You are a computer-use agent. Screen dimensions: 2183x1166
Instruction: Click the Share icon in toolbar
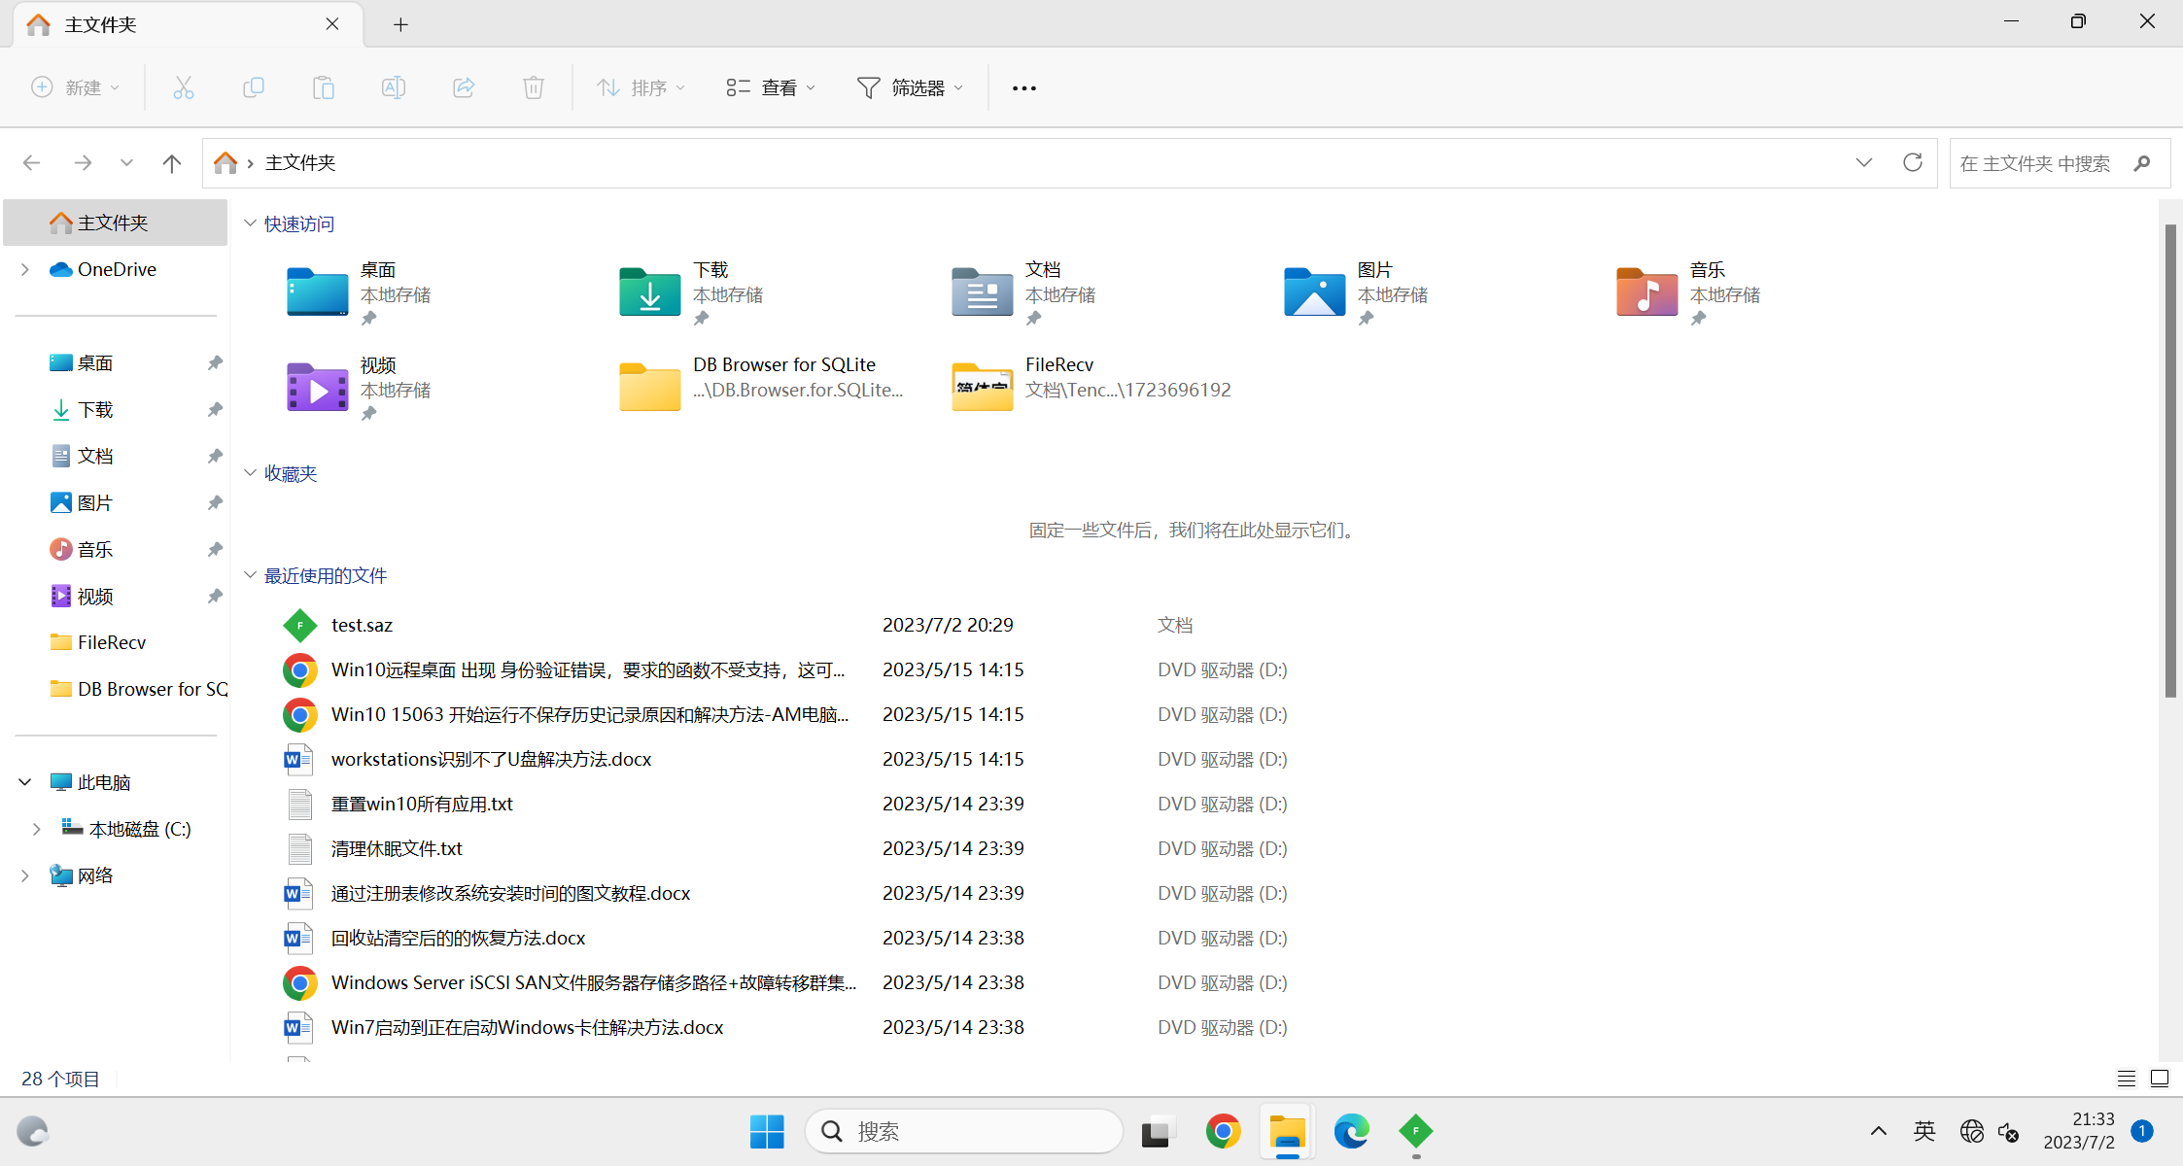click(x=464, y=87)
